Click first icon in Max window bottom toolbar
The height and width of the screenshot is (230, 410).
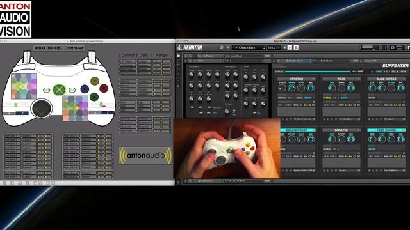4,183
